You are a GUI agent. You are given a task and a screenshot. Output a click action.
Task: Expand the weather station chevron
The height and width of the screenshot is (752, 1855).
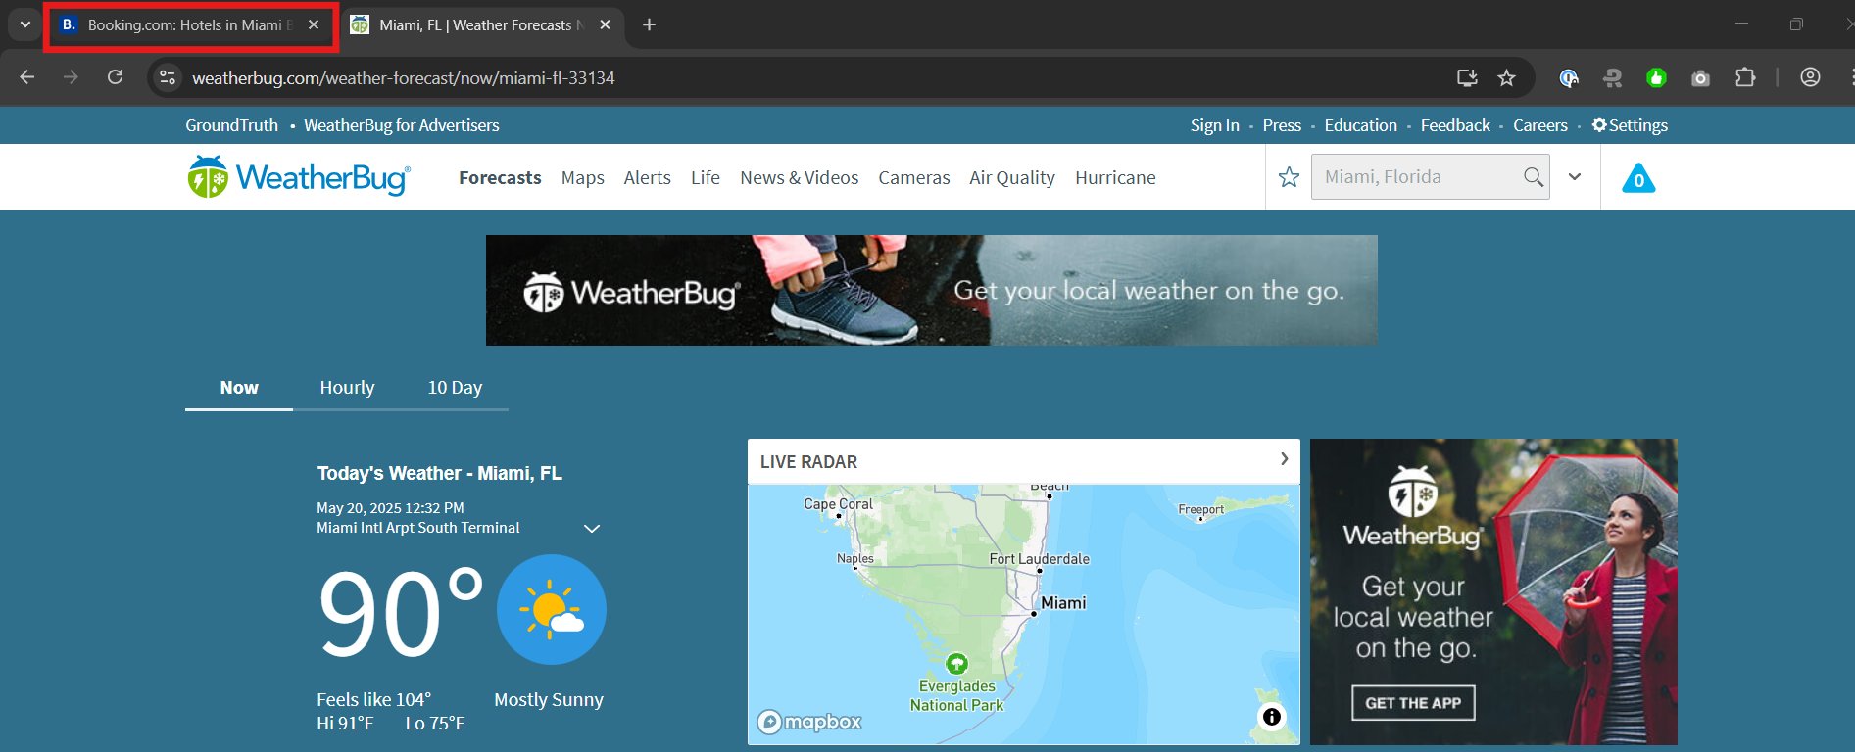click(592, 528)
